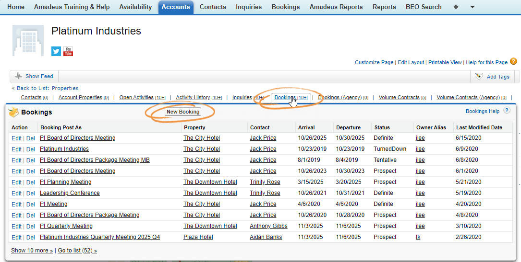Click the Platinum Industries account logo image
This screenshot has height=262, width=521.
click(x=28, y=40)
